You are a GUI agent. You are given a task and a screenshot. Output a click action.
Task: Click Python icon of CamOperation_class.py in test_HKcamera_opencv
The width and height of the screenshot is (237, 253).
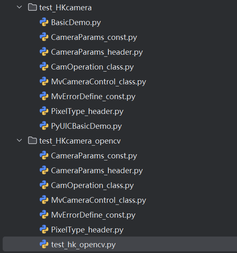click(44, 185)
